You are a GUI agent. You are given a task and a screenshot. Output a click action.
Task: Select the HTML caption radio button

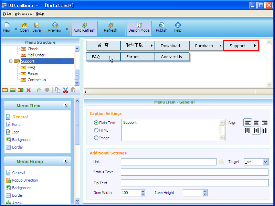pyautogui.click(x=96, y=130)
